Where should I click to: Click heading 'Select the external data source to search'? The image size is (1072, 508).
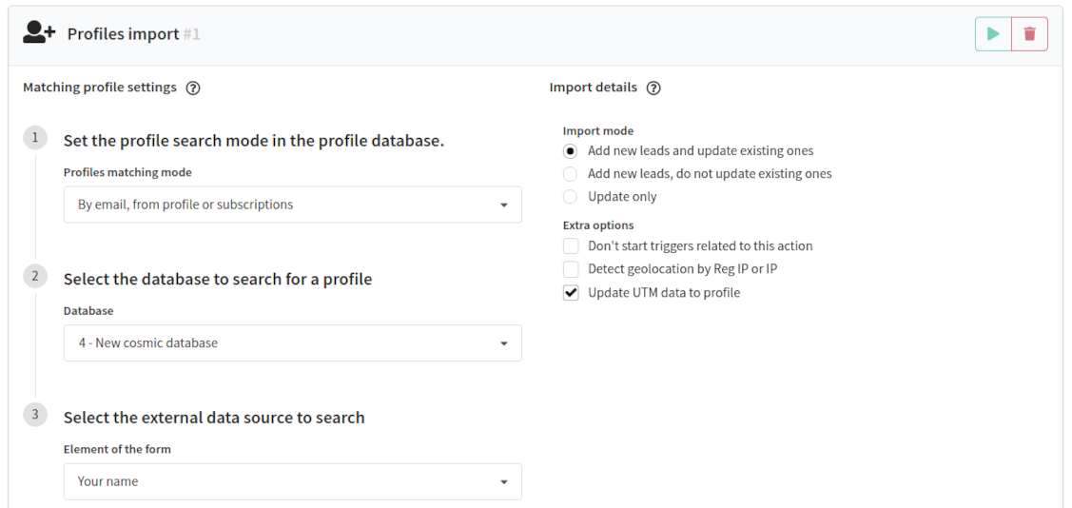[214, 417]
